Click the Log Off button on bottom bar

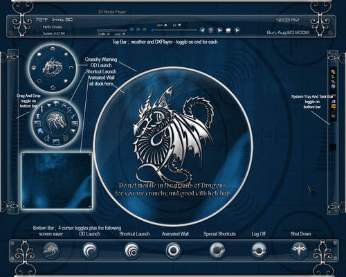pyautogui.click(x=259, y=251)
